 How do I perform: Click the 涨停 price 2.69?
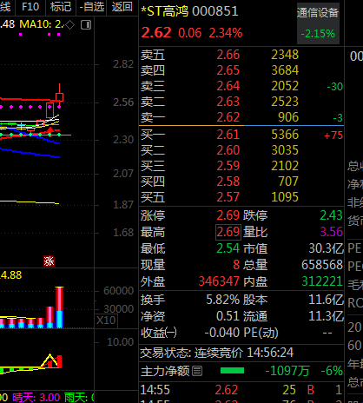coord(228,215)
